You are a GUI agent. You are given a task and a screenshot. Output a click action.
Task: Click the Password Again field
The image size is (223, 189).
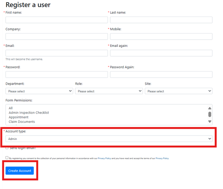[161, 74]
